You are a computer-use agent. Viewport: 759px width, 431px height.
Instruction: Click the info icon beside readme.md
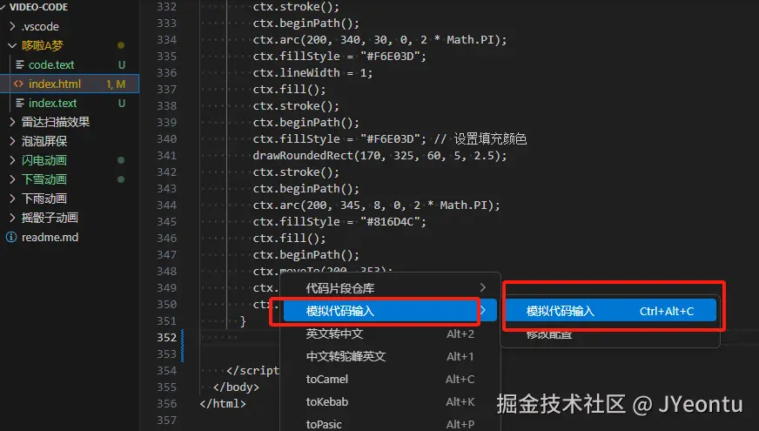[x=11, y=238]
